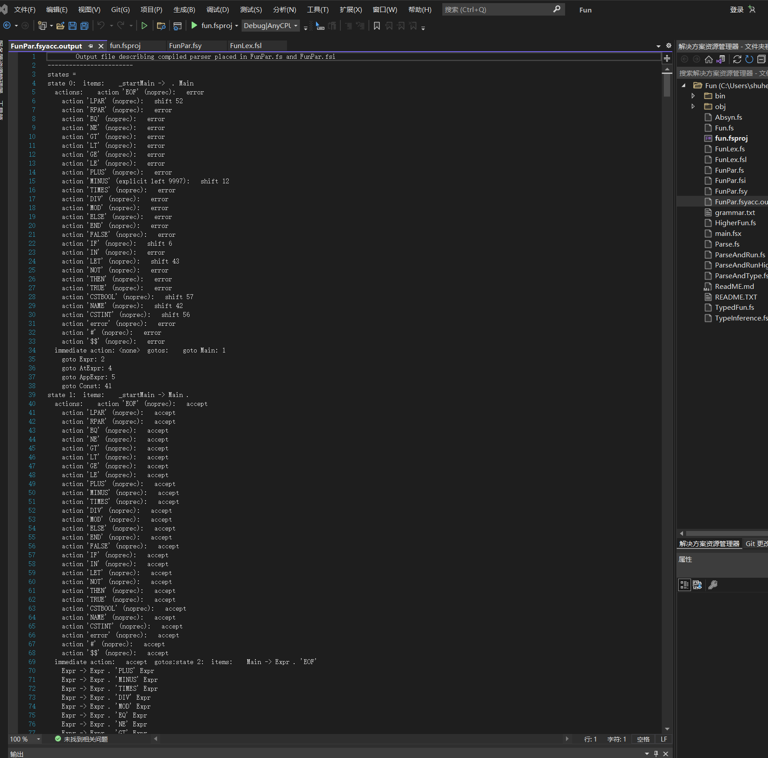The width and height of the screenshot is (768, 758).
Task: Run fun.fsproj with green start button
Action: click(194, 26)
